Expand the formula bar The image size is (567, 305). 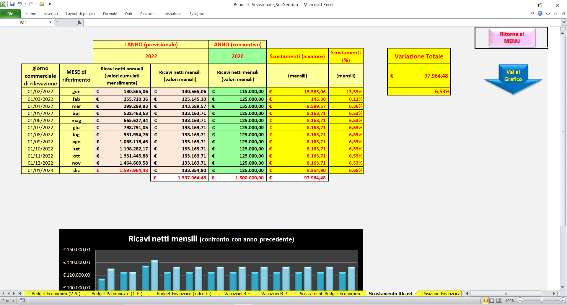coord(564,22)
